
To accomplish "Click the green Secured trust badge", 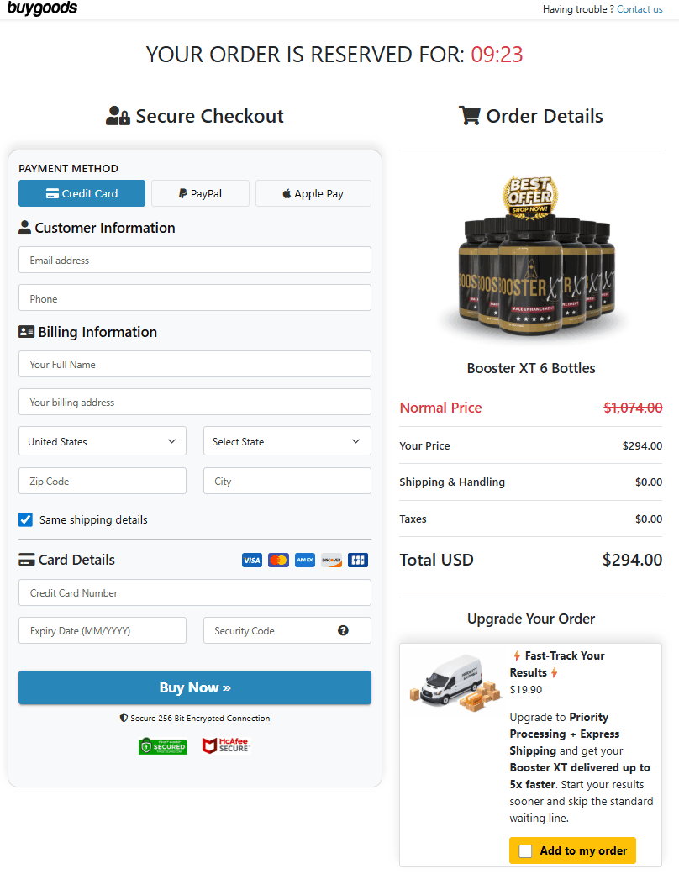I will 163,745.
